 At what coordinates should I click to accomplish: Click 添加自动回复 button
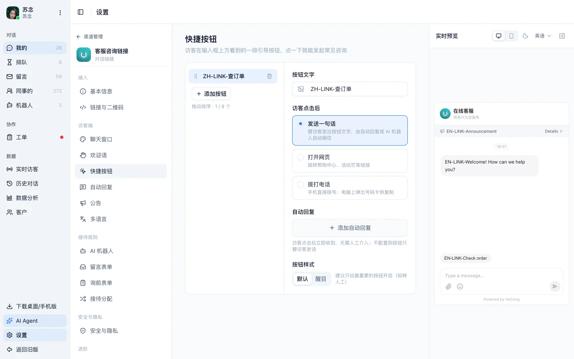tap(350, 228)
